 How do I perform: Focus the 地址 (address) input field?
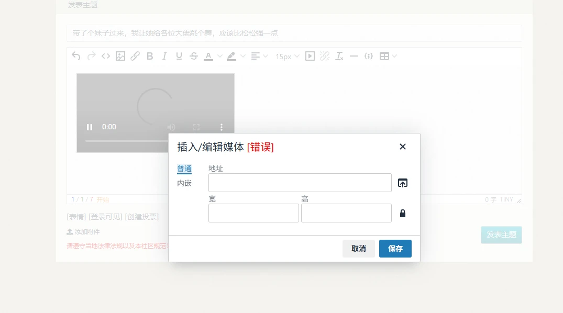(300, 183)
